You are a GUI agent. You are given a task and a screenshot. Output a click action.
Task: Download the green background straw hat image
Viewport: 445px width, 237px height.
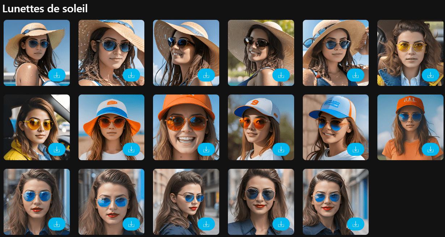pyautogui.click(x=281, y=75)
